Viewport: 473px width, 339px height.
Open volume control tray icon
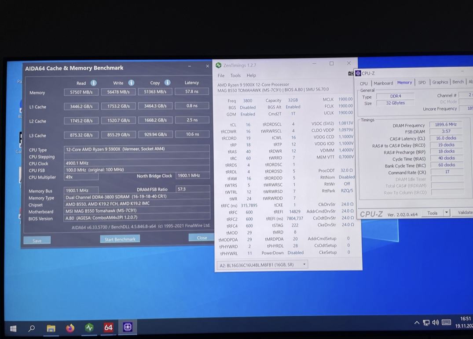(x=435, y=322)
